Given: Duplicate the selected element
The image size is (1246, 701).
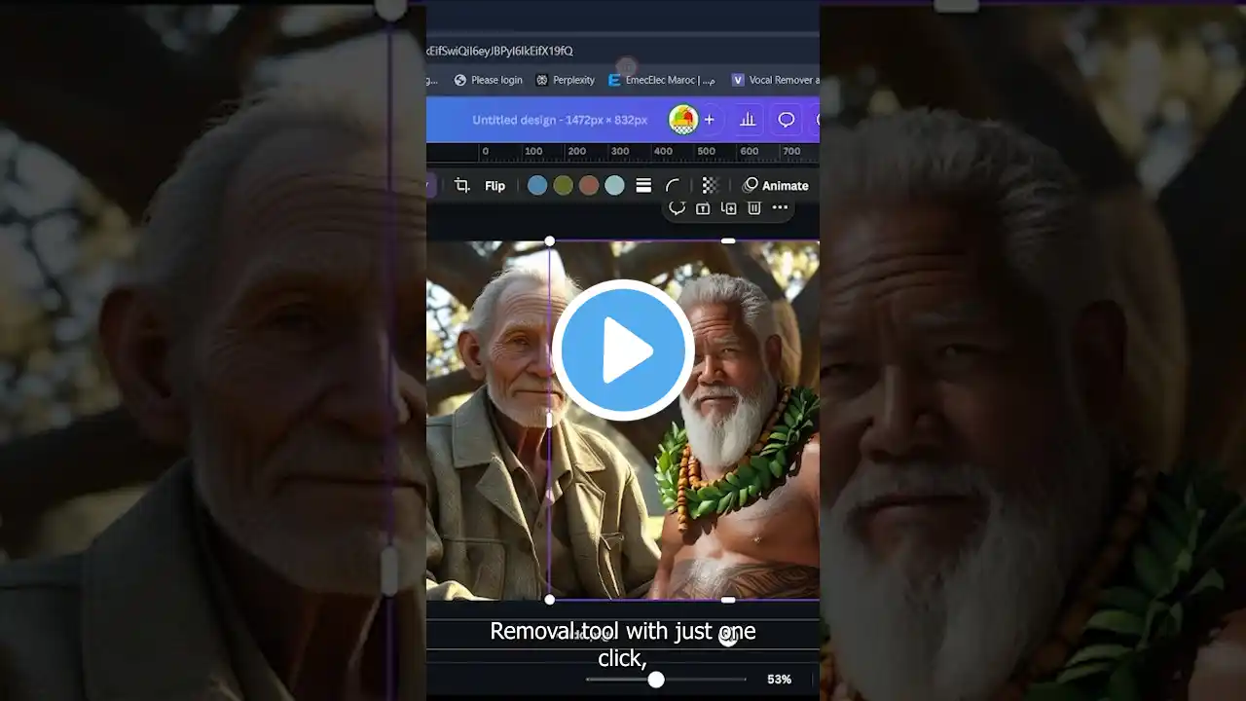Looking at the screenshot, I should [727, 207].
